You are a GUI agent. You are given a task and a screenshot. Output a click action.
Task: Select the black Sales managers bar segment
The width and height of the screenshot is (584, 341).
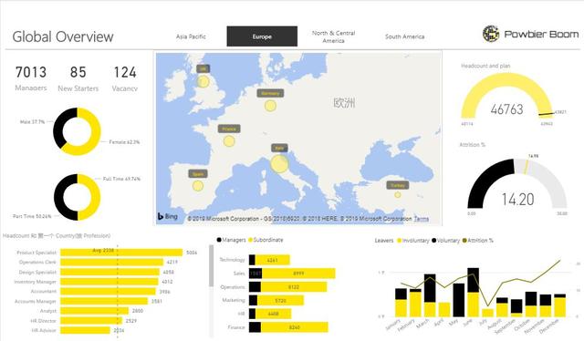[x=255, y=274]
